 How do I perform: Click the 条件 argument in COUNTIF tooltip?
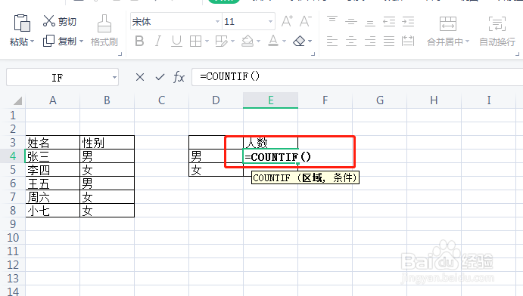click(x=343, y=177)
